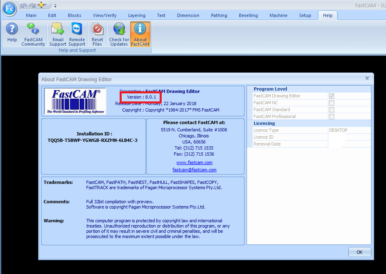Click the Copyright *1984-2017* FMS FastCAM line
The width and height of the screenshot is (386, 274).
(x=182, y=110)
